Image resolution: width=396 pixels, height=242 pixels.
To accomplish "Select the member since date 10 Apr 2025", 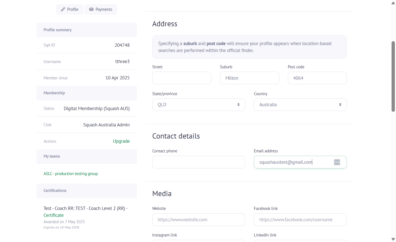I will pyautogui.click(x=117, y=78).
